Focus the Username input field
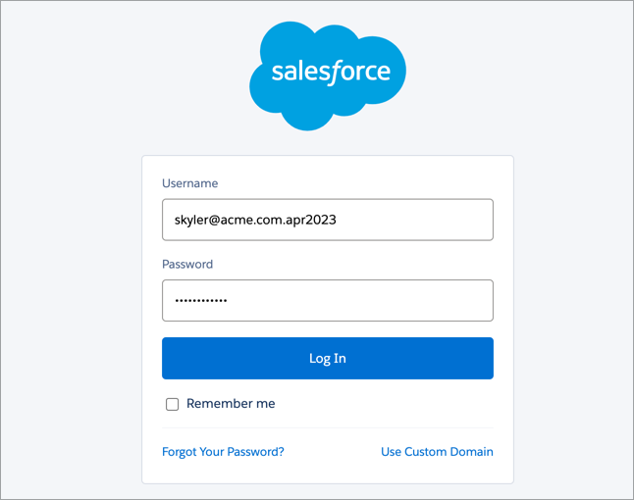 pos(328,220)
